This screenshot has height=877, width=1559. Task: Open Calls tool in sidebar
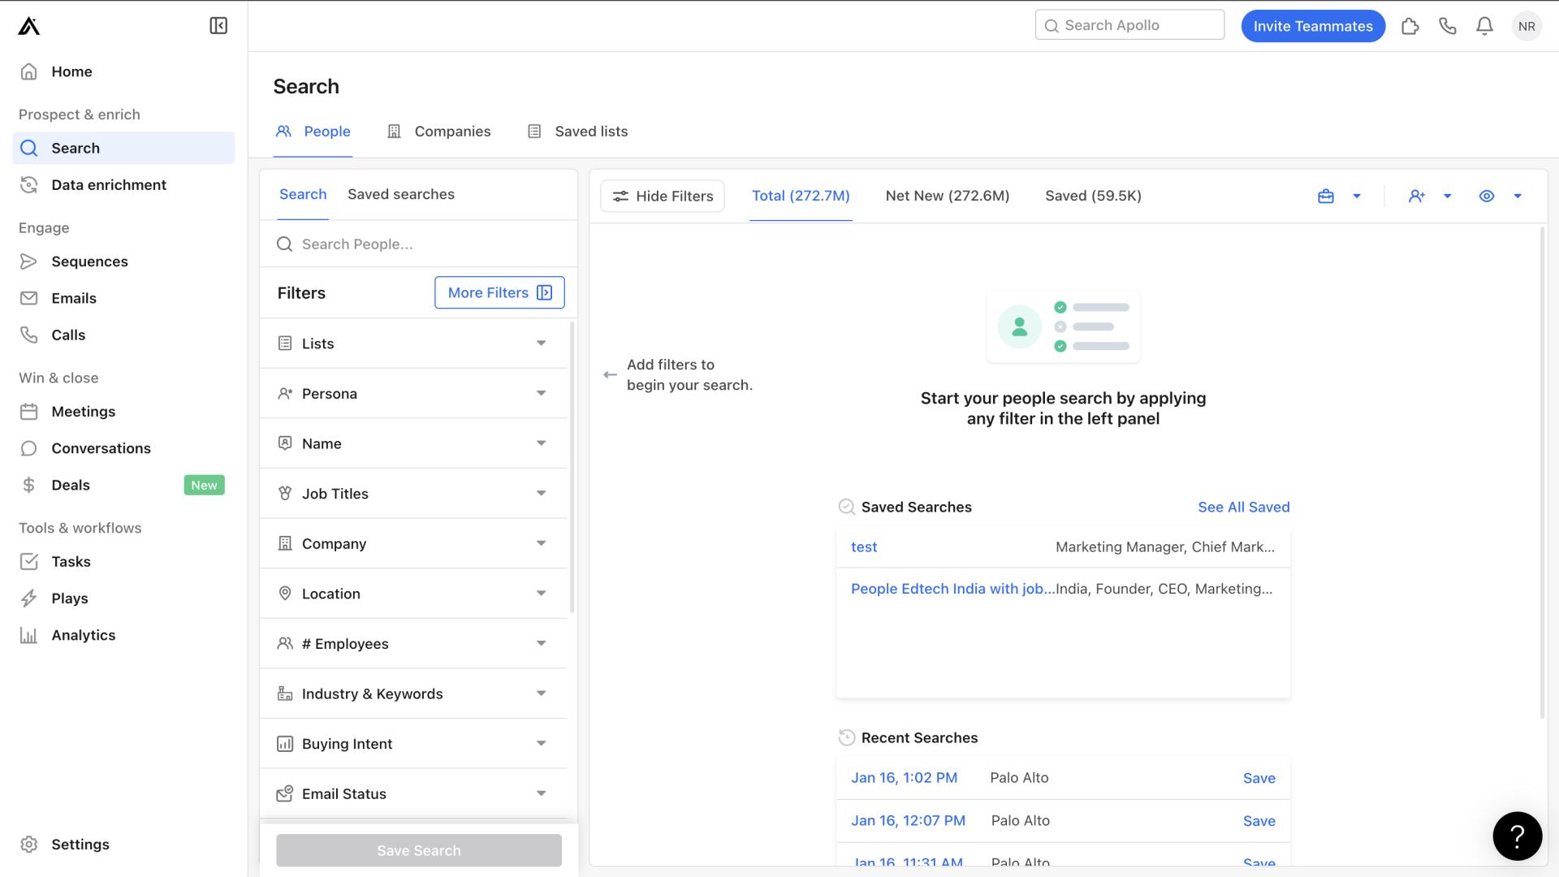coord(67,334)
